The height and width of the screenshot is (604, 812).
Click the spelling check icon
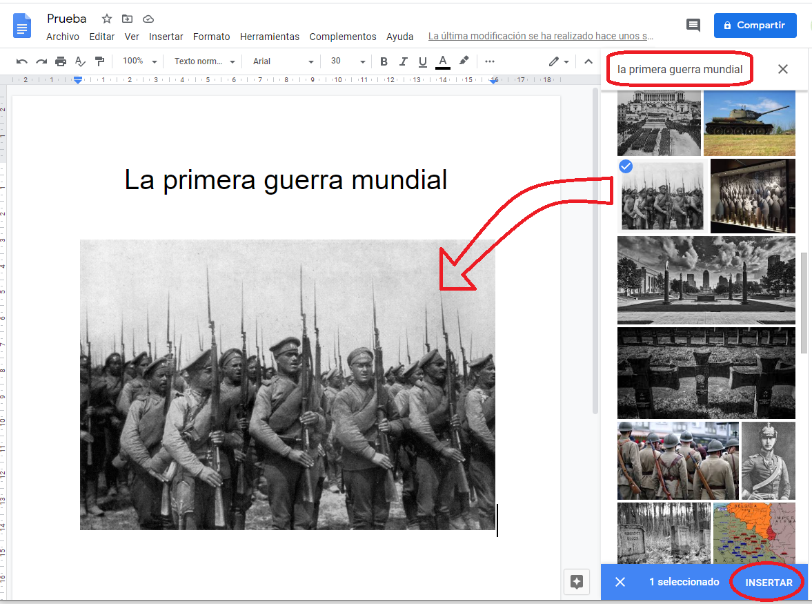click(80, 61)
